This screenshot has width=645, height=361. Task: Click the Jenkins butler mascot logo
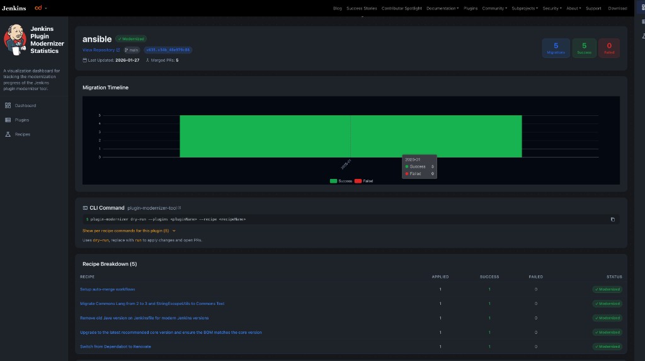tap(15, 40)
